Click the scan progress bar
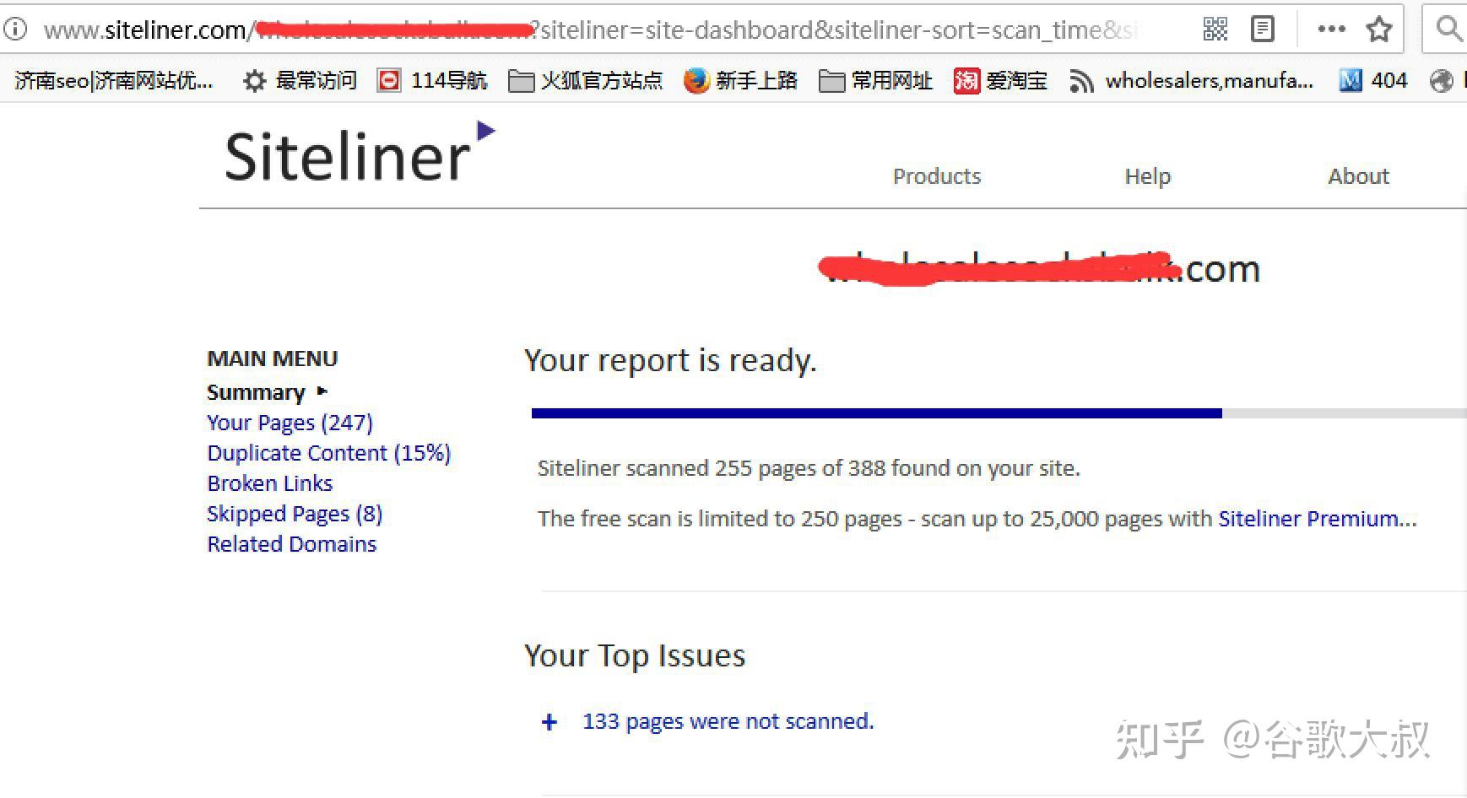Screen dimensions: 1467x798 click(x=999, y=413)
